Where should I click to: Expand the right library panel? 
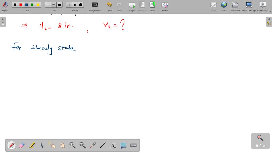(x=269, y=22)
